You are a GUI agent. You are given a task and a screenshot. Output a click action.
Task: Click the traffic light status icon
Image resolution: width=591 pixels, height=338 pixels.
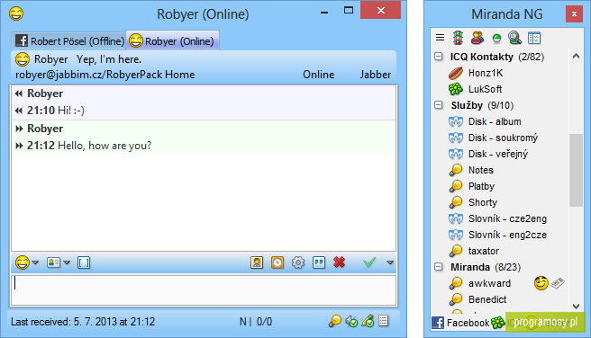(x=459, y=38)
